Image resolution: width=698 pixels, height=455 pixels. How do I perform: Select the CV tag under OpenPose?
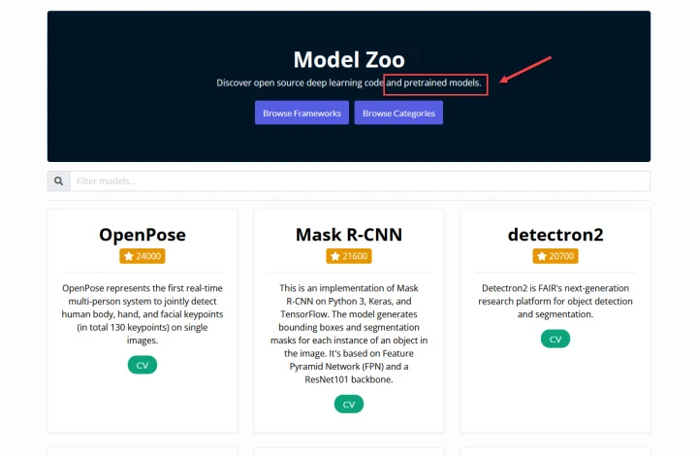tap(142, 365)
